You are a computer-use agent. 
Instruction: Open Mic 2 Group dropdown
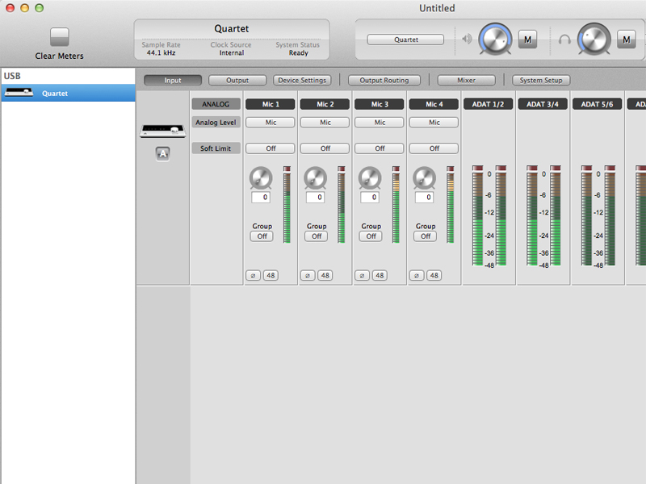[317, 236]
